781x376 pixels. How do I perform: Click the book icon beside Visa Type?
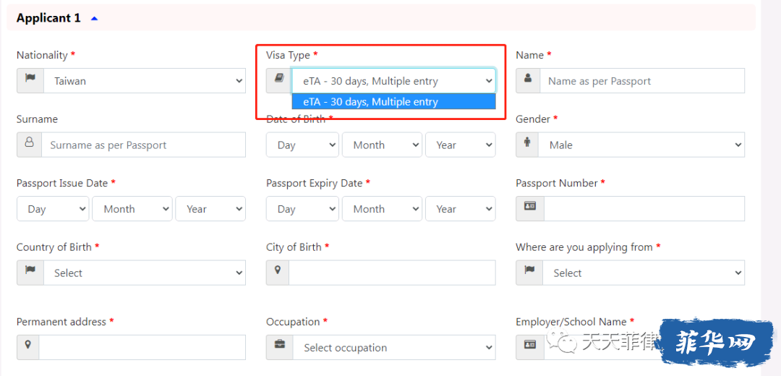[x=279, y=78]
